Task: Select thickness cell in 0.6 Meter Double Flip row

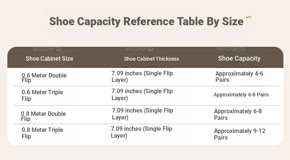Action: tap(142, 76)
